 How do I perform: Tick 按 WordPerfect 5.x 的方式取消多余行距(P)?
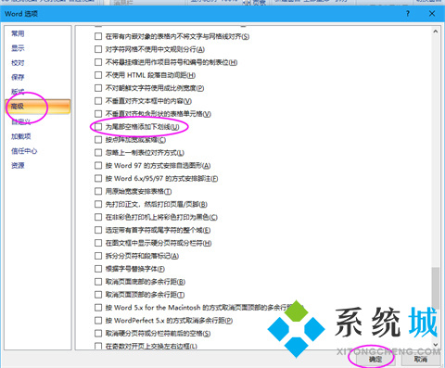[x=98, y=321]
